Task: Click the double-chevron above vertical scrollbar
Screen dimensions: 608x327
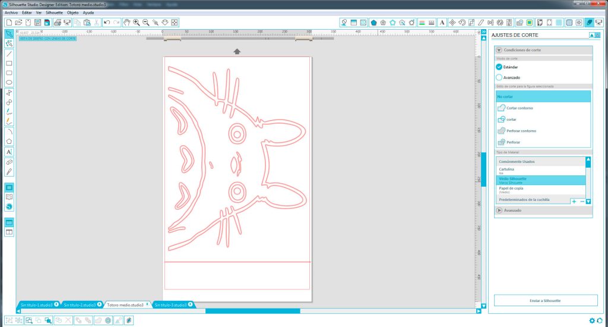Action: pos(483,32)
